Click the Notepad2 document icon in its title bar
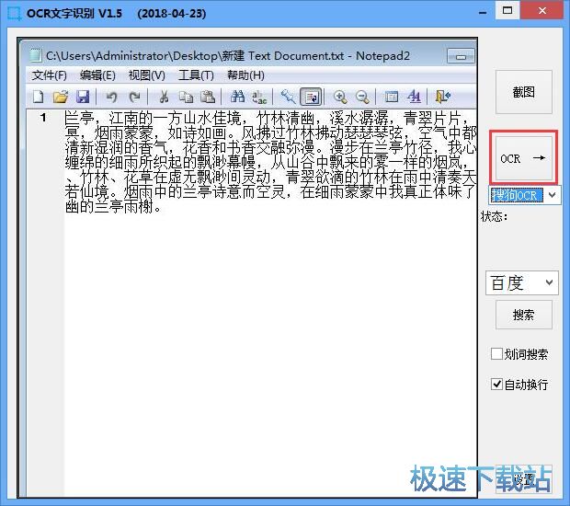Screen dimensions: 570x506 [x=35, y=55]
